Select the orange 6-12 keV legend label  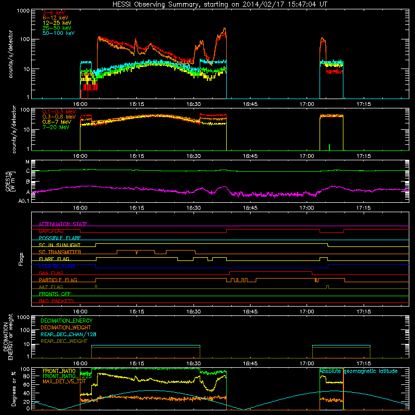point(56,18)
